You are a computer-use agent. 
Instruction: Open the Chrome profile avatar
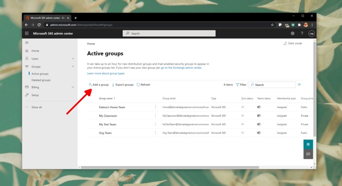306,25
